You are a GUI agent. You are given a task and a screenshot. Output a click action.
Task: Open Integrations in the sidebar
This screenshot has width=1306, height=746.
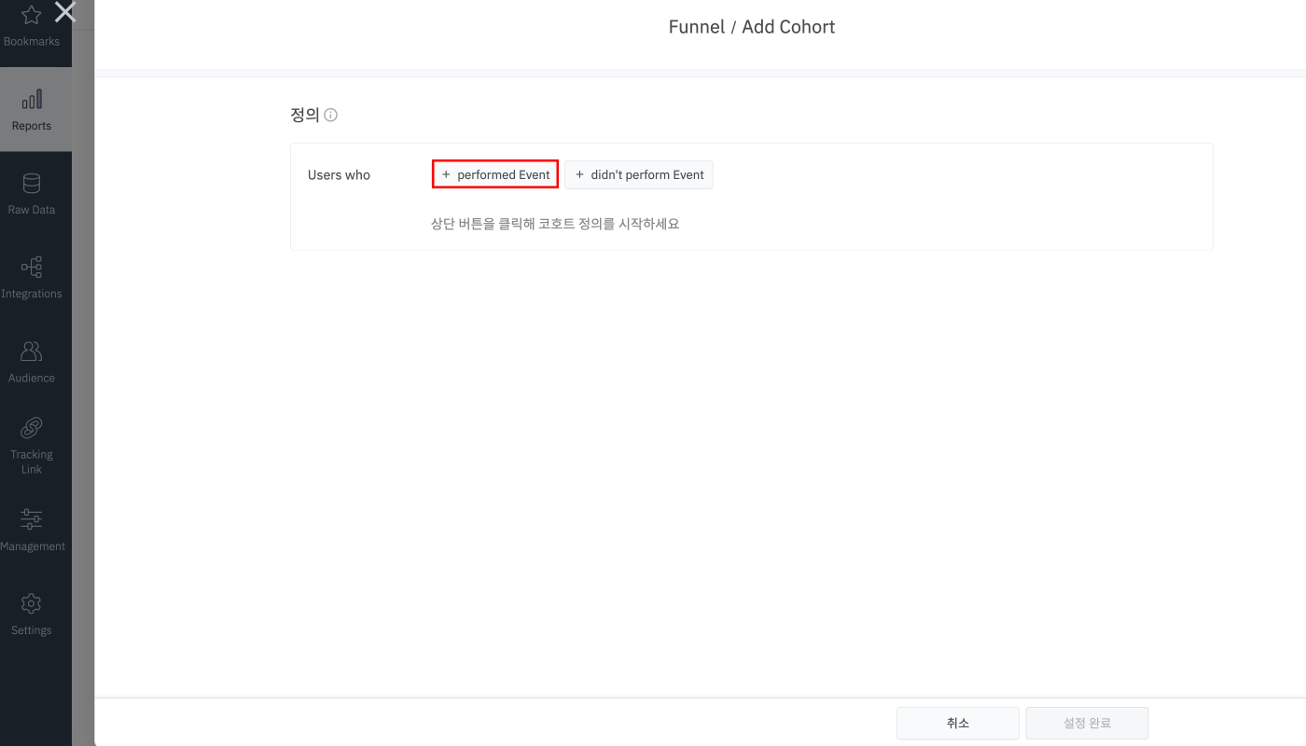(x=32, y=279)
